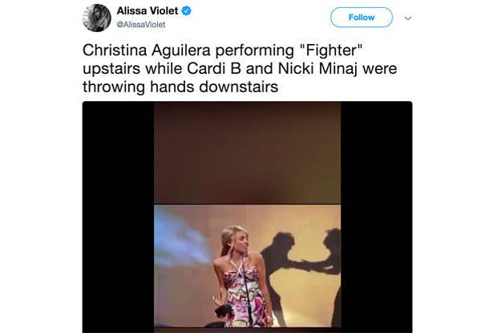The width and height of the screenshot is (501, 333).
Task: Click "throwing hands downstairs" text line
Action: click(180, 87)
